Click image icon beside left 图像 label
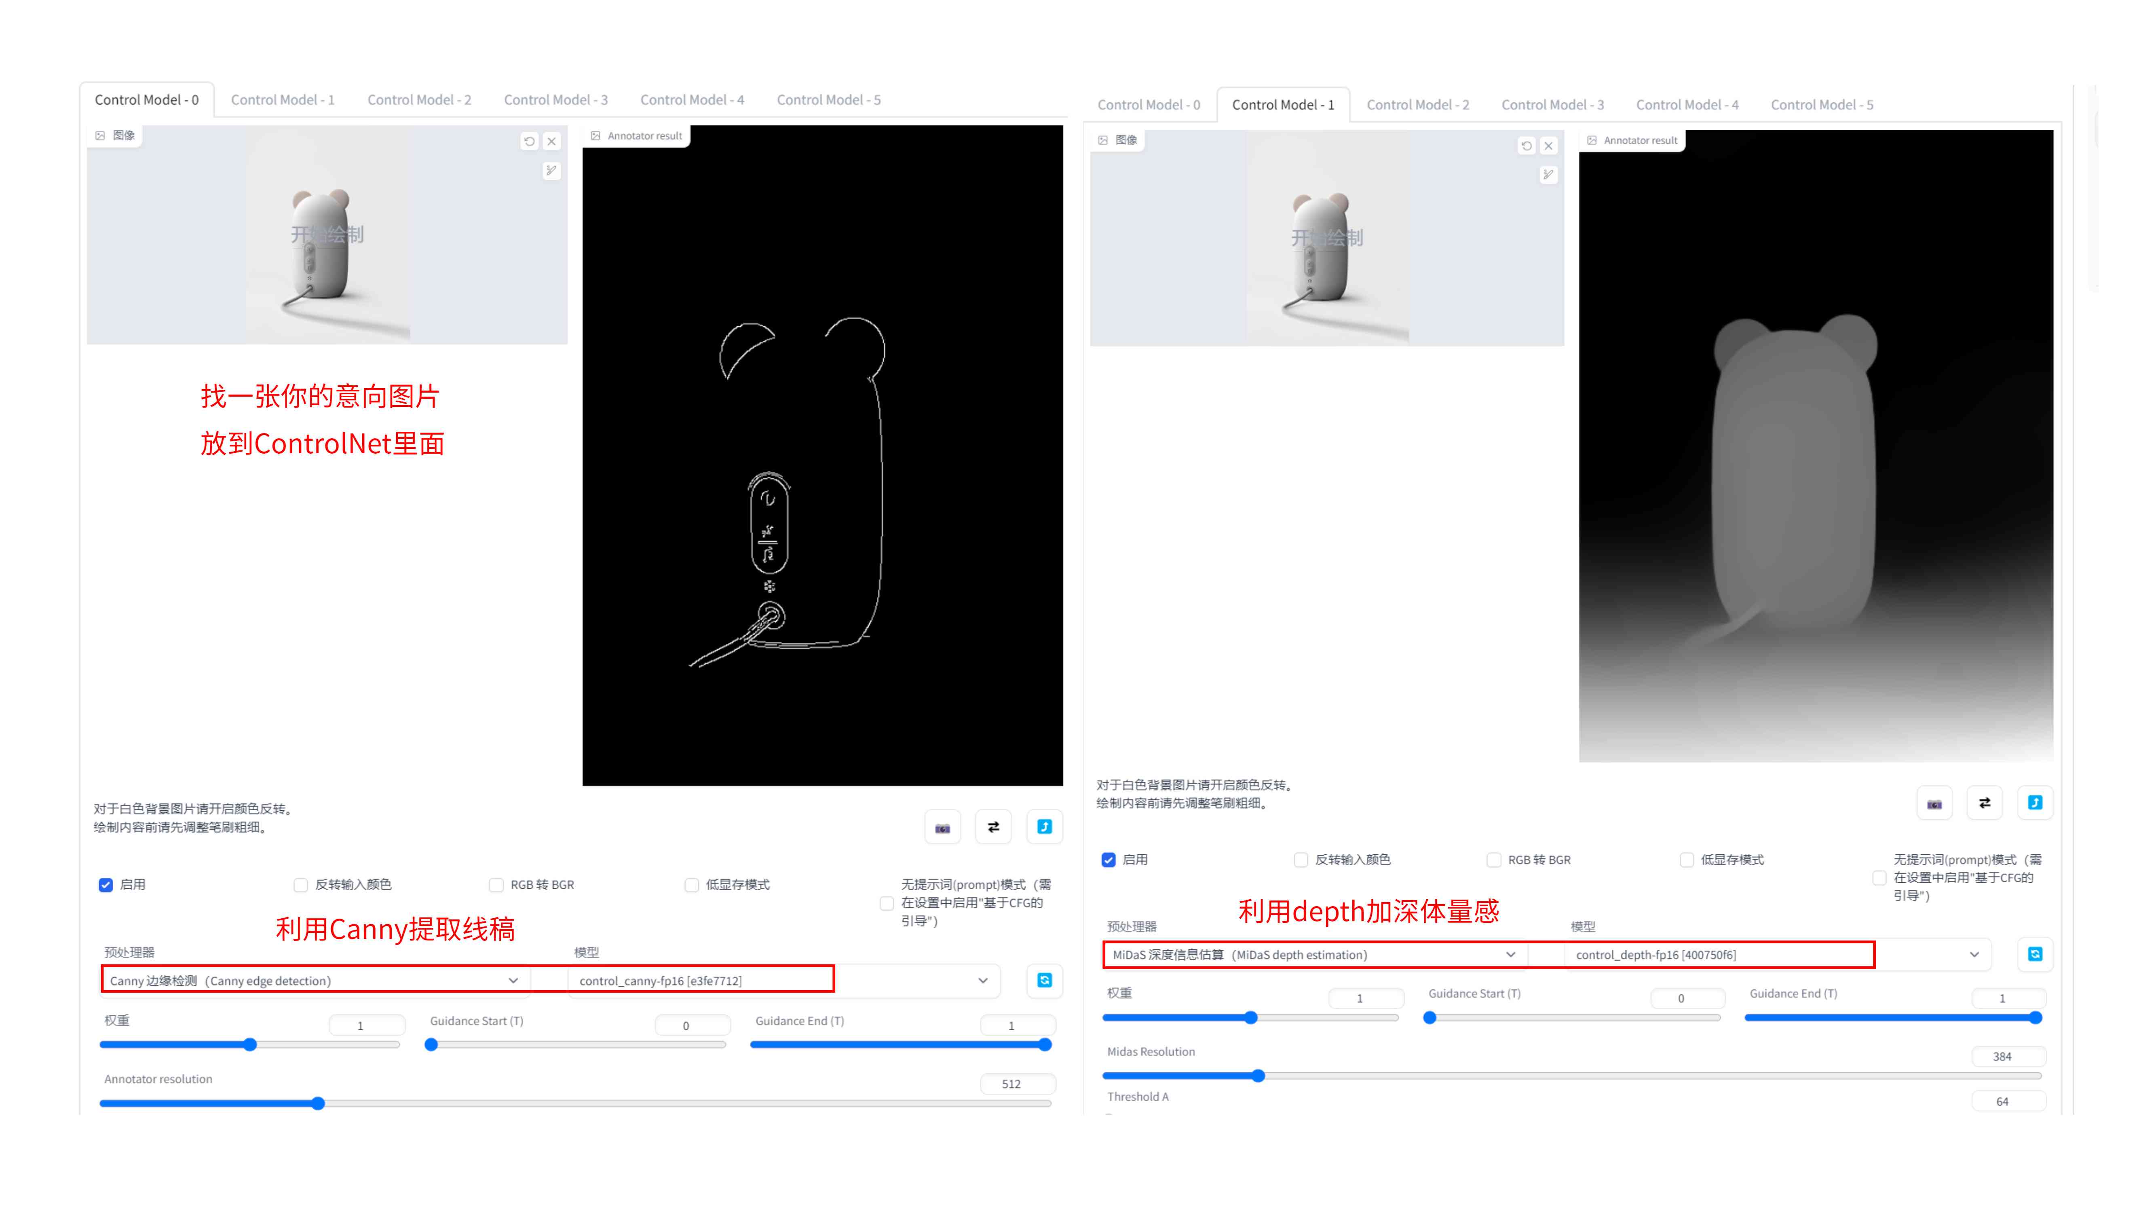2156x1213 pixels. pos(100,135)
